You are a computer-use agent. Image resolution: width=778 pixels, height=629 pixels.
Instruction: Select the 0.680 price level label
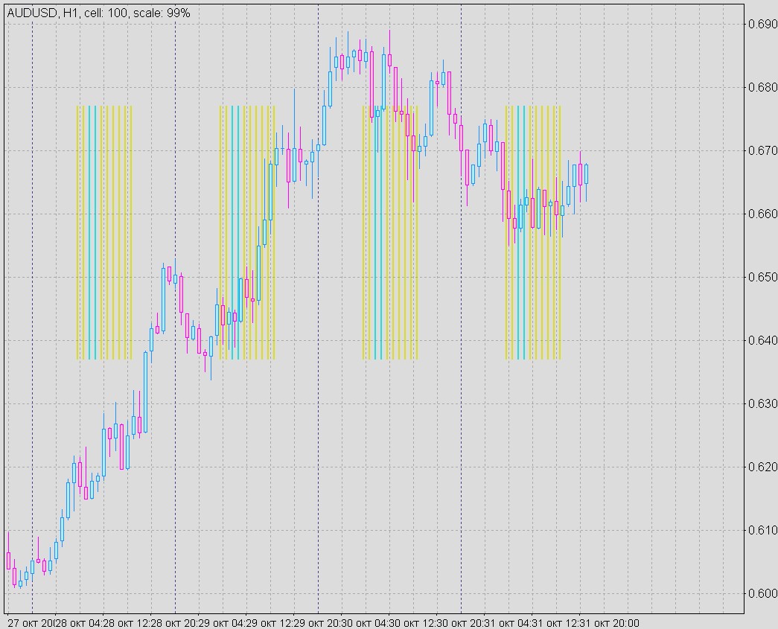point(762,88)
